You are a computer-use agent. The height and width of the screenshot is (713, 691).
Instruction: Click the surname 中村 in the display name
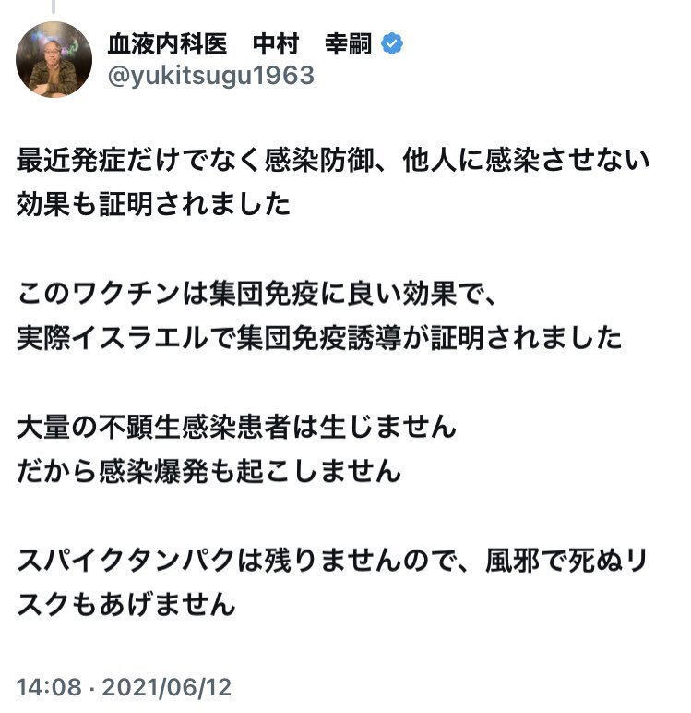(276, 44)
